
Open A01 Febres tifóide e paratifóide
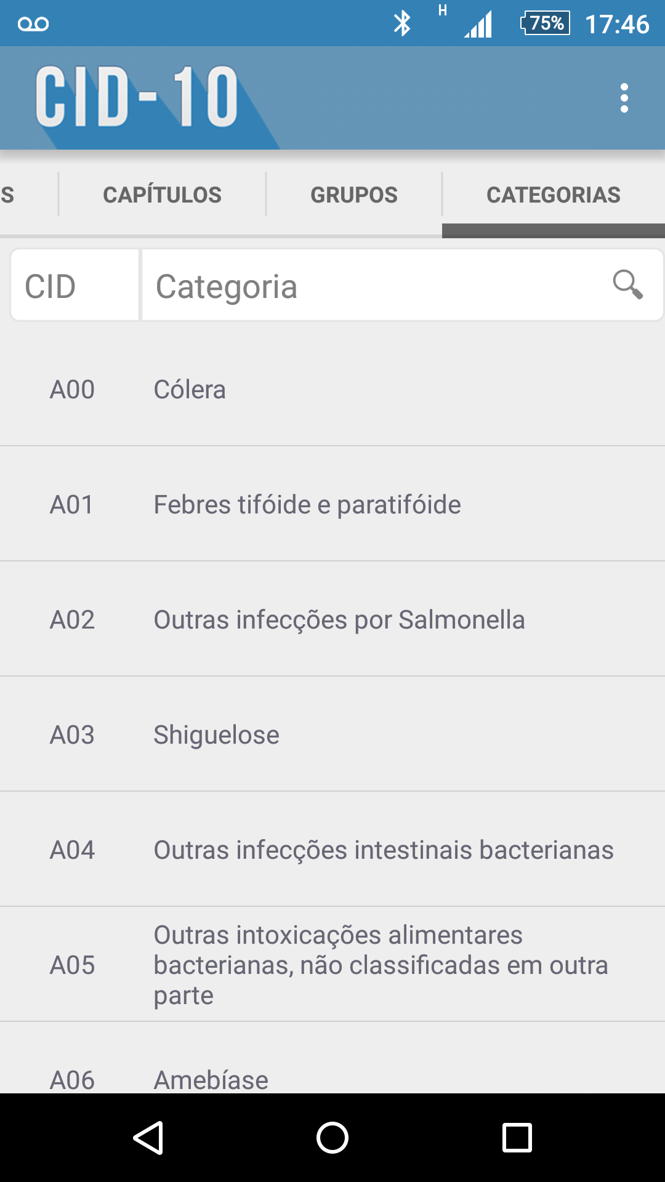tap(332, 505)
